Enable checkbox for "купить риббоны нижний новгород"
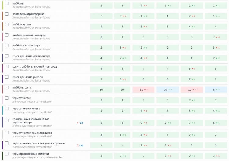The height and width of the screenshot is (161, 229). click(x=7, y=66)
